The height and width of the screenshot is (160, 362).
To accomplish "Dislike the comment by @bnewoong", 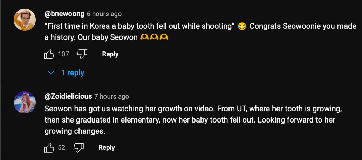I will click(82, 54).
